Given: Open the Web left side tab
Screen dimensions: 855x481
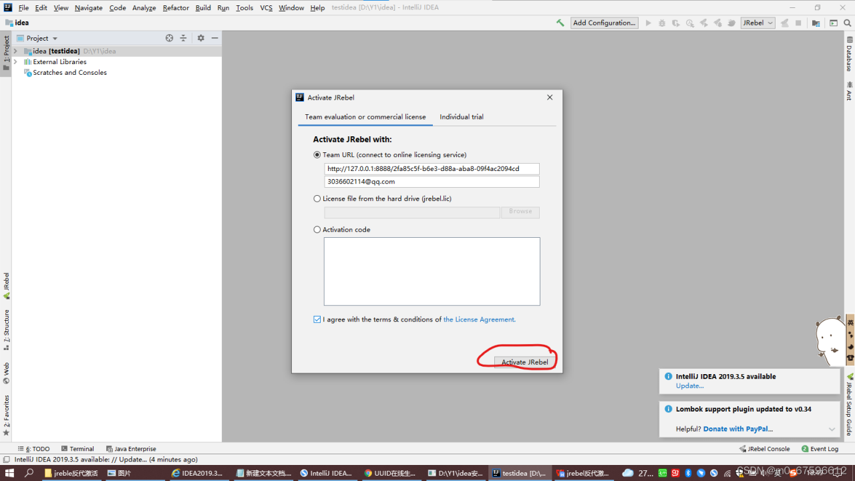Looking at the screenshot, I should pyautogui.click(x=6, y=373).
